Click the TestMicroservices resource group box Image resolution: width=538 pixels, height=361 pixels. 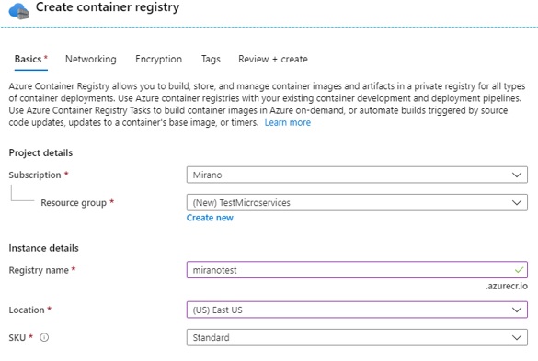click(357, 203)
